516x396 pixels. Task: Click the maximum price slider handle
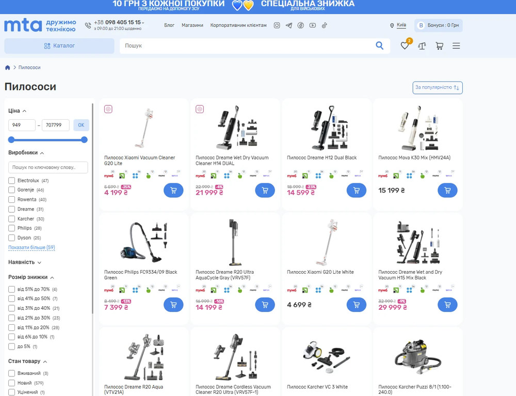(84, 139)
